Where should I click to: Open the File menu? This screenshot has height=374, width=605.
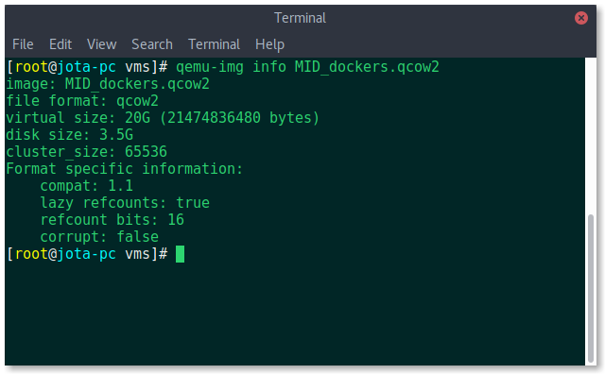(x=23, y=44)
